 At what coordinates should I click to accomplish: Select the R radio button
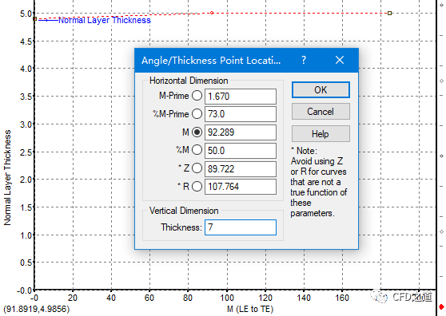click(197, 187)
